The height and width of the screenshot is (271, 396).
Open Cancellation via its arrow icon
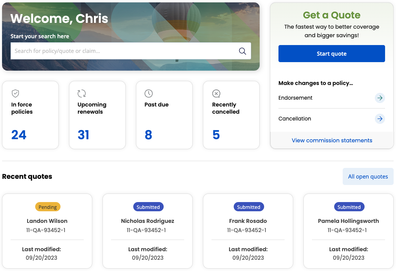(x=380, y=118)
